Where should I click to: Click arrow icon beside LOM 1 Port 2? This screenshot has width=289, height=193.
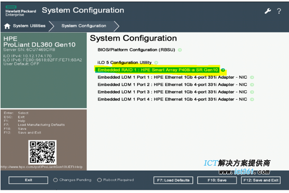pyautogui.click(x=252, y=85)
